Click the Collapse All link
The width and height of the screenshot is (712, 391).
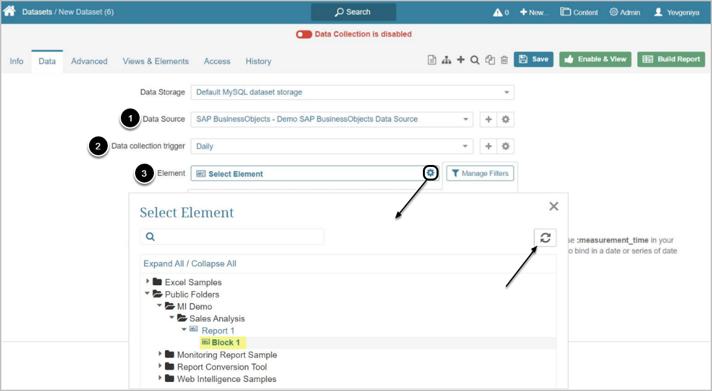click(x=214, y=264)
